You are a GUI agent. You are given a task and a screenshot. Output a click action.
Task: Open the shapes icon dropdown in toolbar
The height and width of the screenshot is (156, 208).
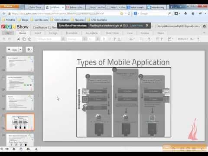pyautogui.click(x=170, y=39)
